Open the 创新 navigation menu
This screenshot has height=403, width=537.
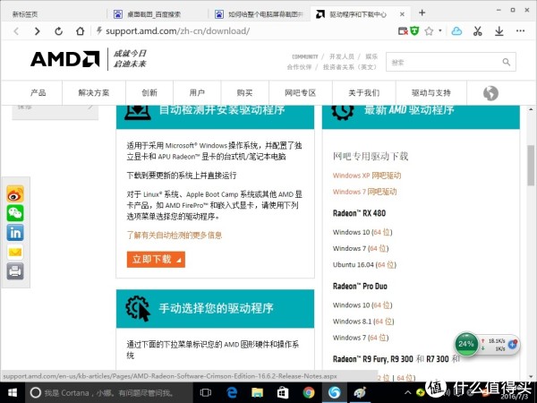point(149,92)
